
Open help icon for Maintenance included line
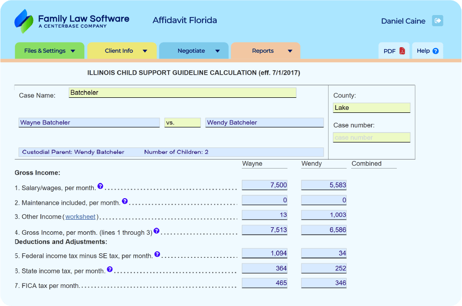[125, 201]
